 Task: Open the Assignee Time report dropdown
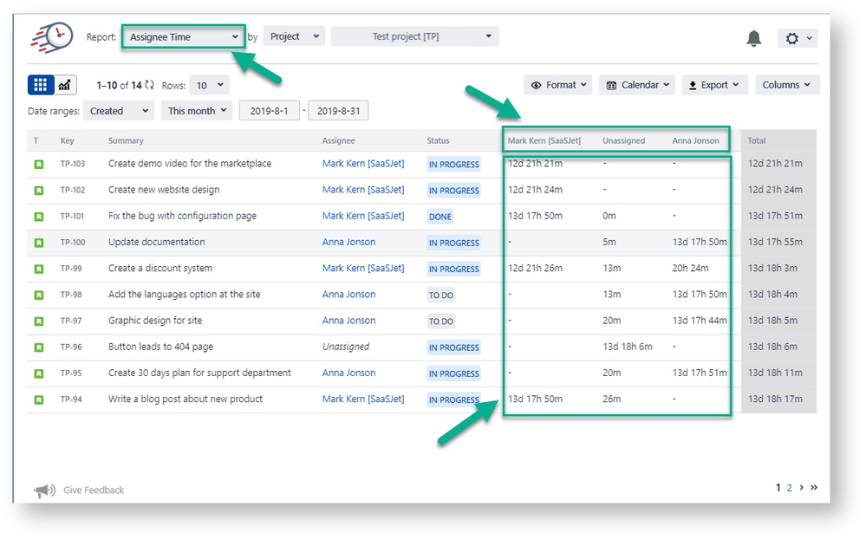pyautogui.click(x=183, y=37)
